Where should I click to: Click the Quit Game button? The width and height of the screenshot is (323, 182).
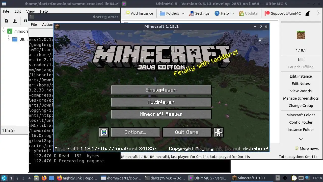(x=187, y=132)
